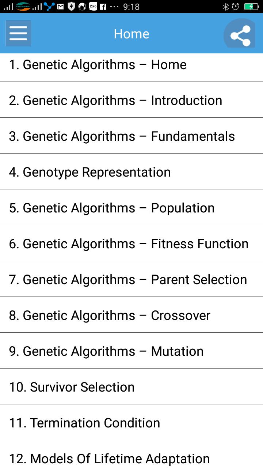Screen dimensions: 263x468
Task: View Genetic Algorithms – Mutation topic
Action: click(131, 351)
